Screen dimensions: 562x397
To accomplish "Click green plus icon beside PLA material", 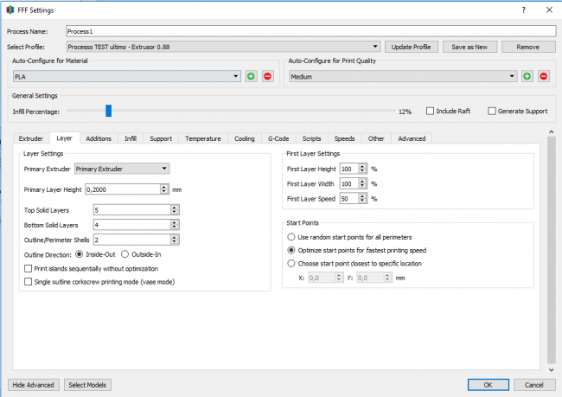I will [x=251, y=76].
